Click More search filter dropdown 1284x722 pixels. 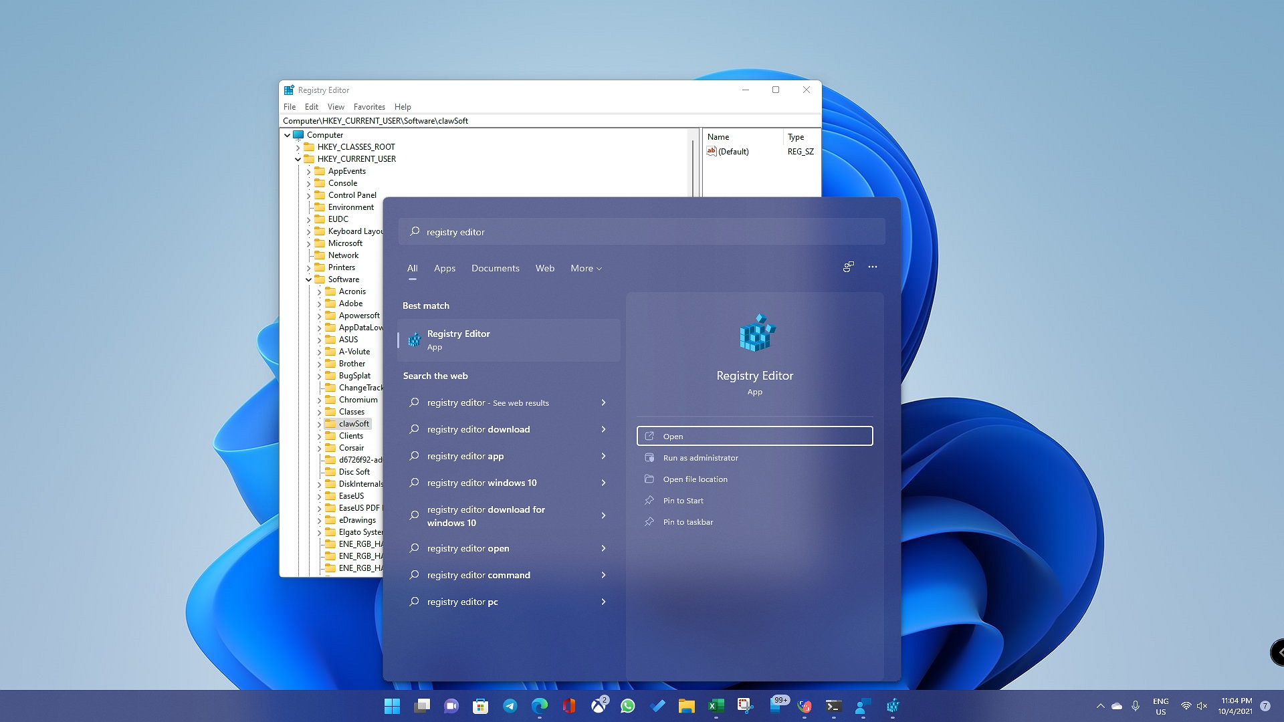tap(584, 267)
